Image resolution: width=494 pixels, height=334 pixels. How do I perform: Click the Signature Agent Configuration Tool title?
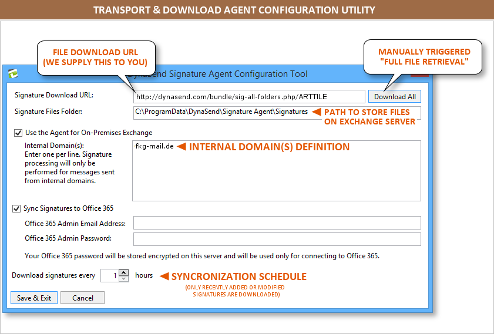coord(217,74)
